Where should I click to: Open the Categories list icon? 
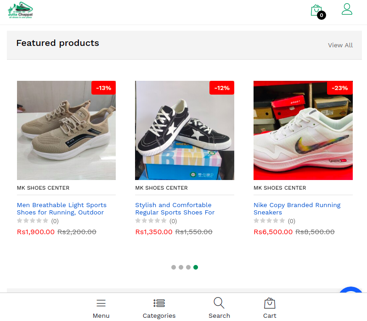[159, 304]
